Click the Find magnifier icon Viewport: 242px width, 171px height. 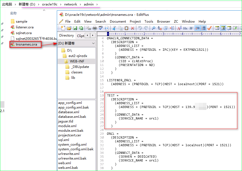click(x=154, y=28)
